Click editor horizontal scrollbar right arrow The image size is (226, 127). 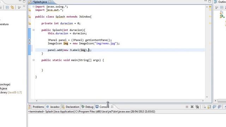click(x=203, y=101)
